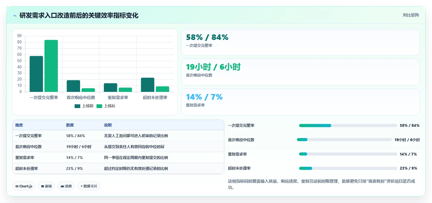The width and height of the screenshot is (432, 203).
Task: Click the 无需人工追问即可进入初审的记录比例 cell
Action: coord(136,136)
